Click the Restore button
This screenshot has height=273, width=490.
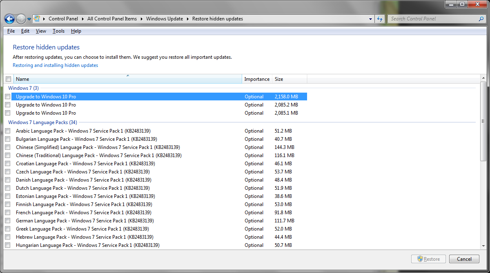pos(428,259)
